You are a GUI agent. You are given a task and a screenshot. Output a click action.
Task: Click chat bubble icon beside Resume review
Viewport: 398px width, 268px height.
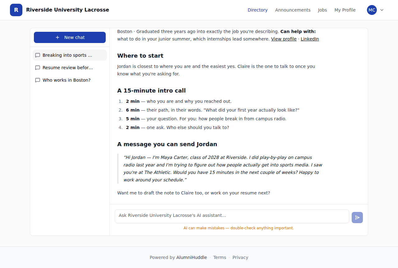[x=38, y=68]
